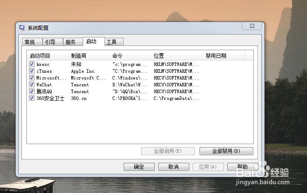Click the Microsoft C... manufacturer cell

tap(88, 78)
